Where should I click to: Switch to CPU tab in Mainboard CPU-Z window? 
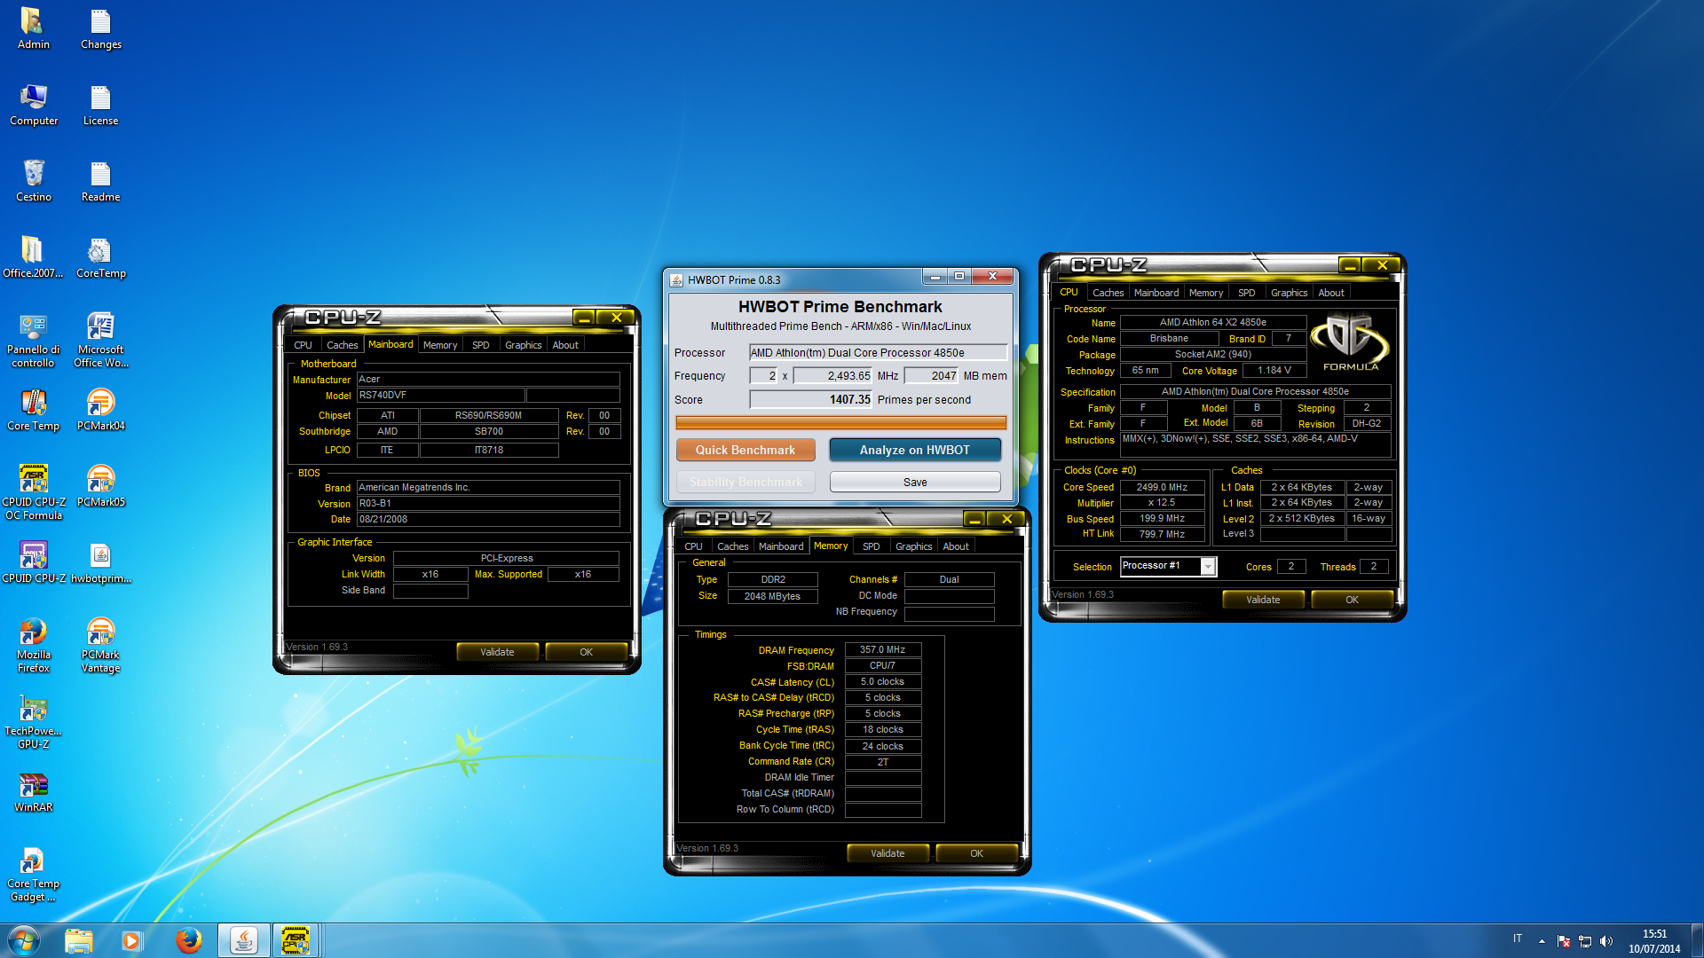coord(303,345)
